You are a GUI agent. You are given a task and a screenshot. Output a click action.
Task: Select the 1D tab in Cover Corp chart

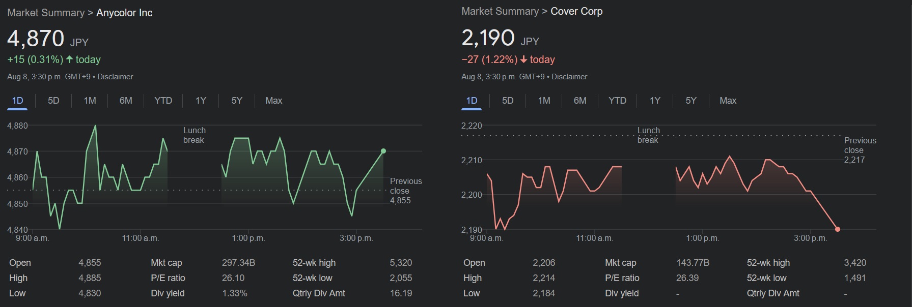click(472, 101)
